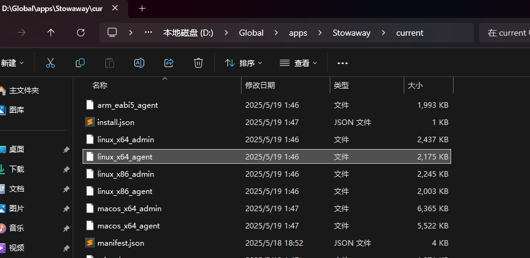530x258 pixels.
Task: Sort by the 名称 column header
Action: [100, 86]
